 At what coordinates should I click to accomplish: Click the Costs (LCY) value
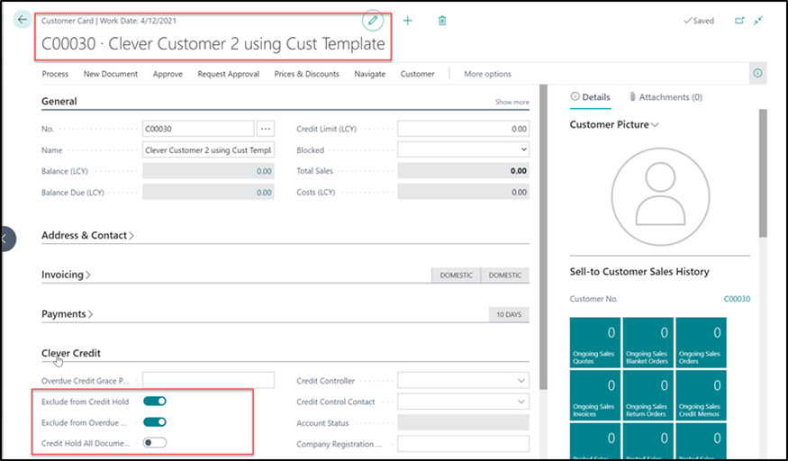click(519, 192)
